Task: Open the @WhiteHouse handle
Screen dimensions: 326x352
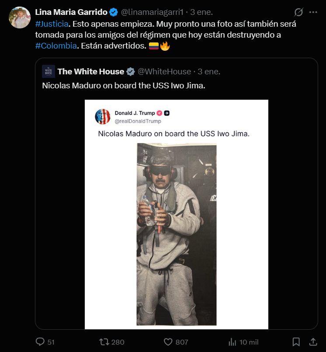Action: click(x=164, y=71)
